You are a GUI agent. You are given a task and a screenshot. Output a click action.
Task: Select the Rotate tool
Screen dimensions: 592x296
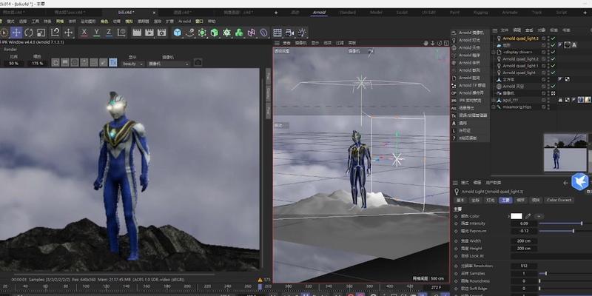29,33
